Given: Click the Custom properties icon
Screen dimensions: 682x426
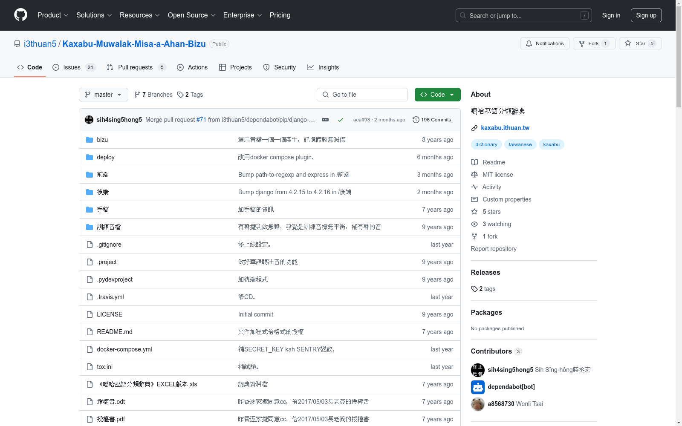Looking at the screenshot, I should (x=474, y=199).
